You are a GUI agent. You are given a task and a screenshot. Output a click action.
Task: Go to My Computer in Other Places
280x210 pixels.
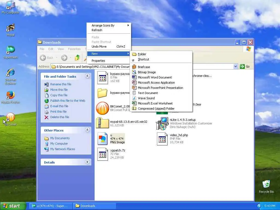59,144
